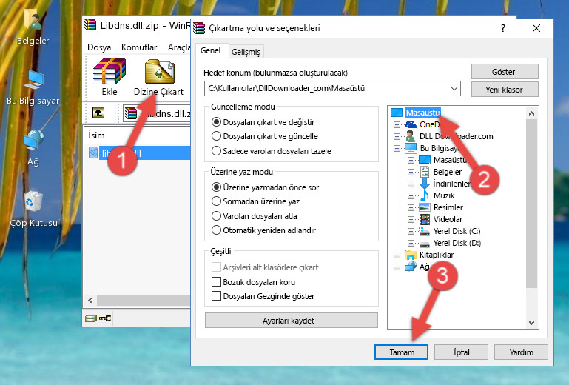Open the Ağ desktop icon

[33, 147]
